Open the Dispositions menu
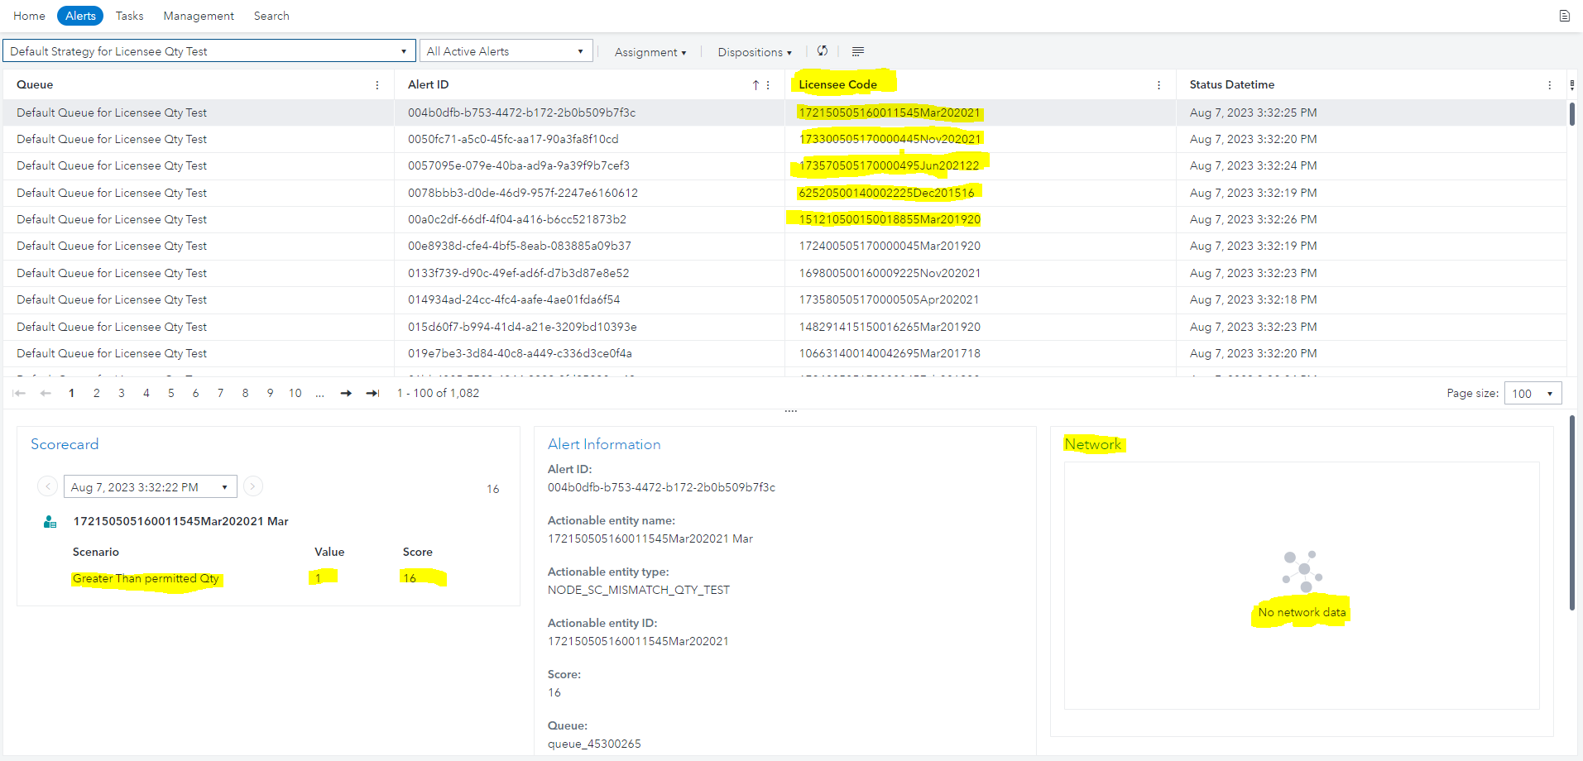The width and height of the screenshot is (1583, 761). [x=754, y=51]
